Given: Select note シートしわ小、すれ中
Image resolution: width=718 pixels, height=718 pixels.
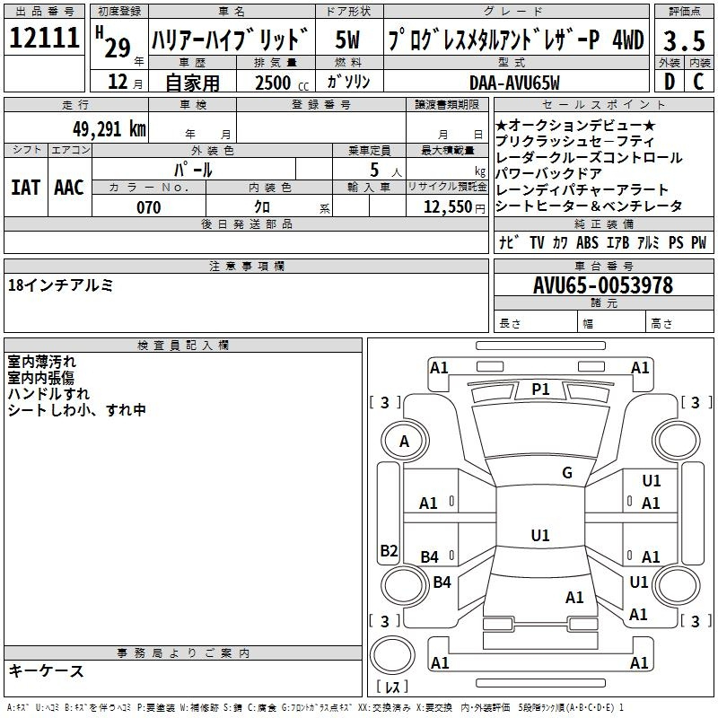Looking at the screenshot, I should pyautogui.click(x=76, y=409).
